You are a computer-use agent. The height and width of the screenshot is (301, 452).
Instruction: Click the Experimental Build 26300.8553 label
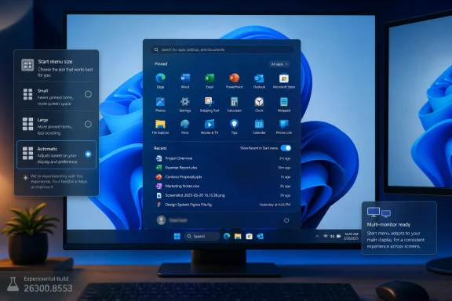[39, 285]
